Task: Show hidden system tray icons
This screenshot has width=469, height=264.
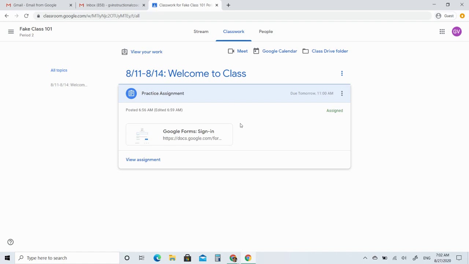Action: click(365, 258)
